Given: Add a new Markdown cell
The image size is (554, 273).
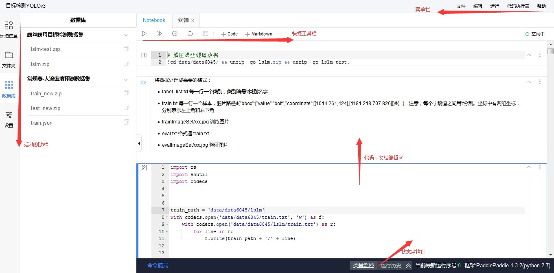Looking at the screenshot, I should 258,34.
